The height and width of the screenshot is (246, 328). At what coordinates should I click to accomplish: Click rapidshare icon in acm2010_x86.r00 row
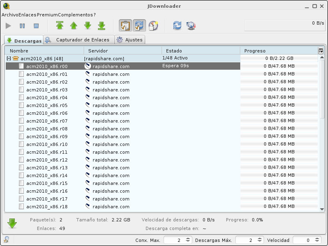pyautogui.click(x=88, y=66)
